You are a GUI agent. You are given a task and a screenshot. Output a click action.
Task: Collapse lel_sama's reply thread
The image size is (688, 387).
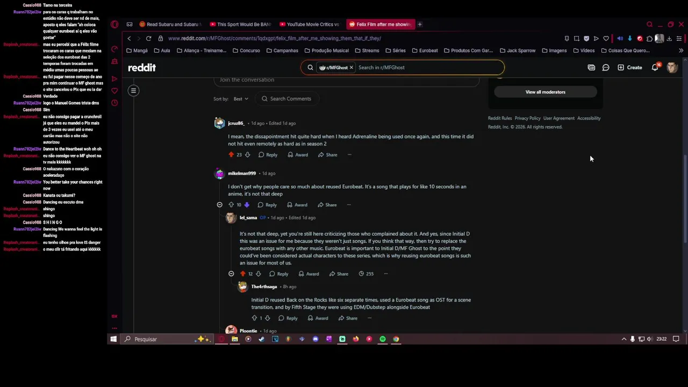click(x=231, y=274)
